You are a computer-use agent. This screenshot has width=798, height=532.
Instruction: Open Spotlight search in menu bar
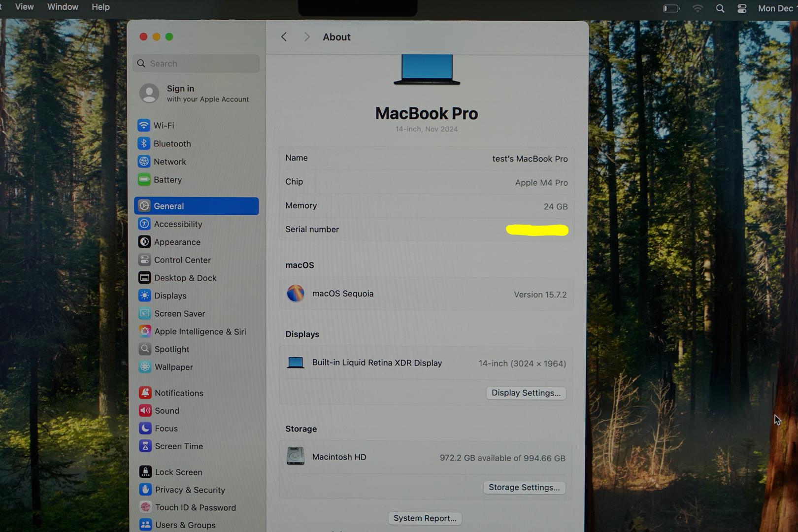click(x=720, y=8)
